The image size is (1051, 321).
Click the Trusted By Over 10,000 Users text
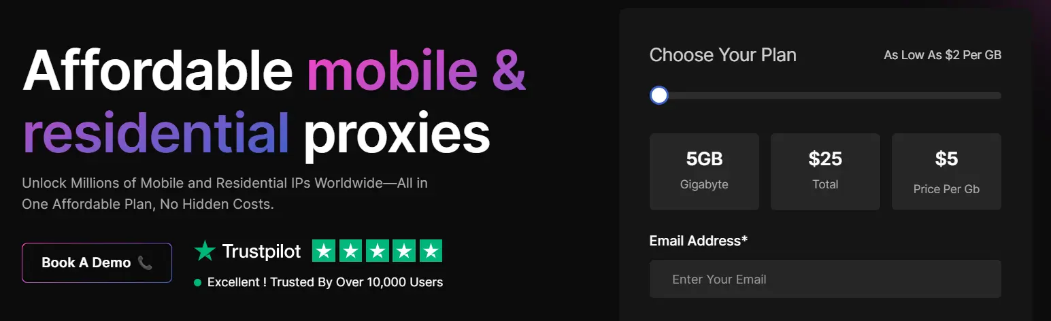coord(325,282)
